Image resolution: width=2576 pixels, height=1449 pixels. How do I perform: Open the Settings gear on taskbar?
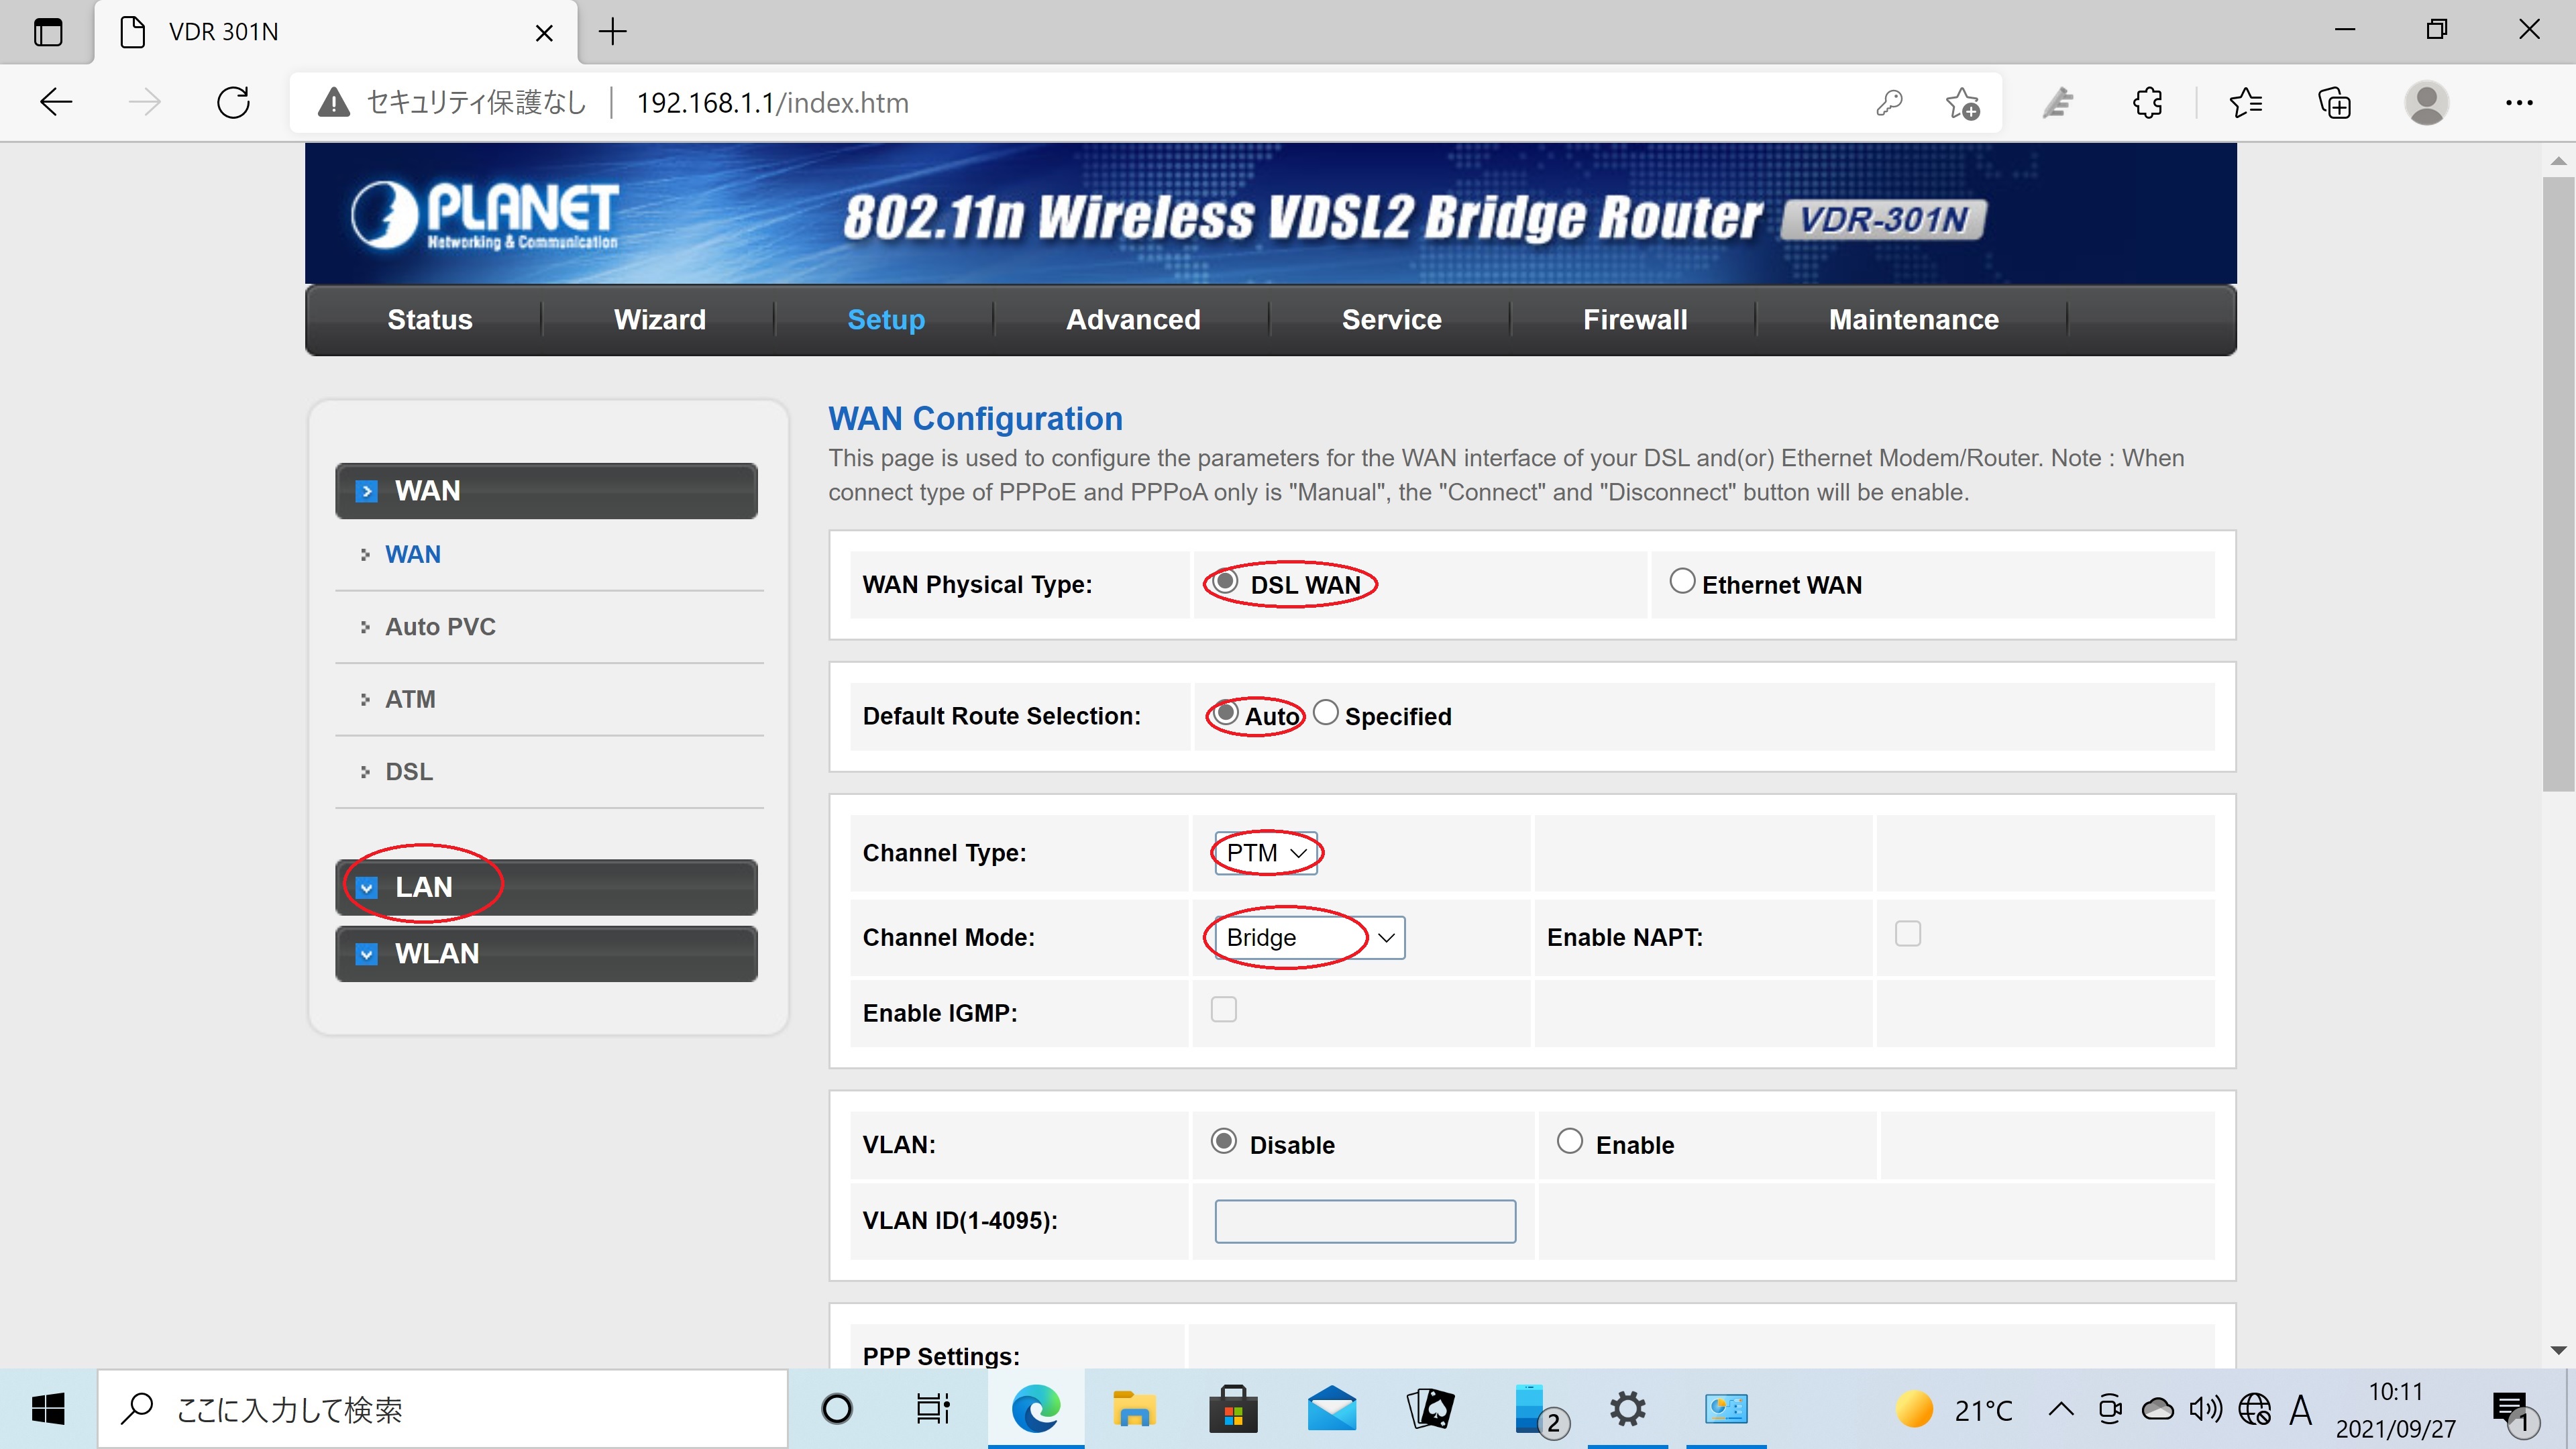click(1627, 1409)
